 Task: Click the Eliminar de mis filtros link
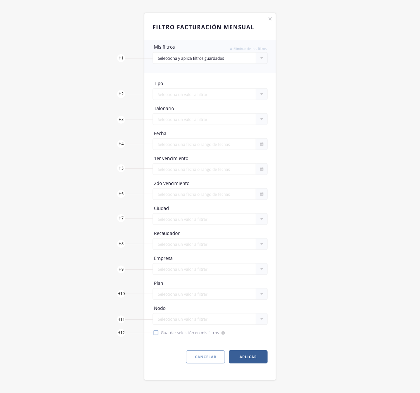pos(248,49)
